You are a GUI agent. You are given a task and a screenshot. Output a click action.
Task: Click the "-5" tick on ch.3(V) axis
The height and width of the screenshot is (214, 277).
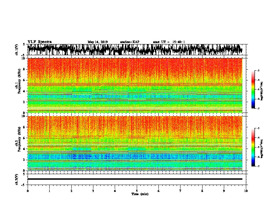coord(23,185)
